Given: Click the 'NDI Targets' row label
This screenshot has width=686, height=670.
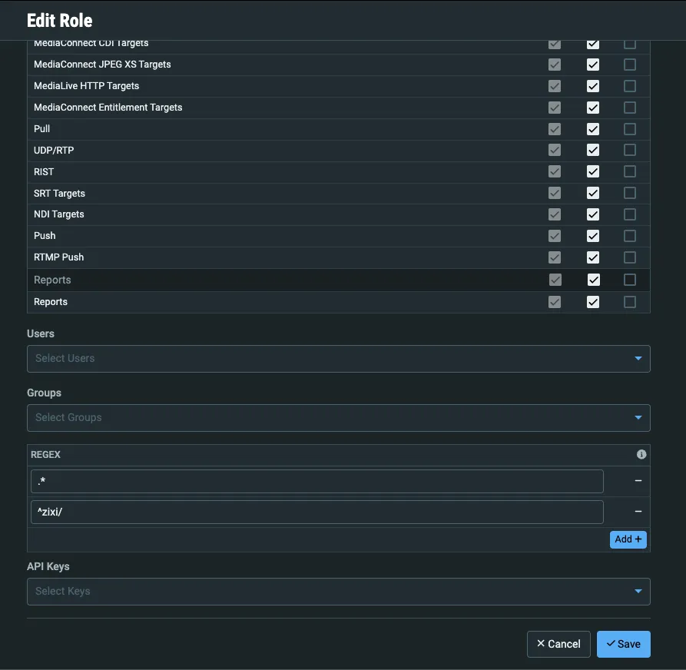Looking at the screenshot, I should click(x=59, y=214).
